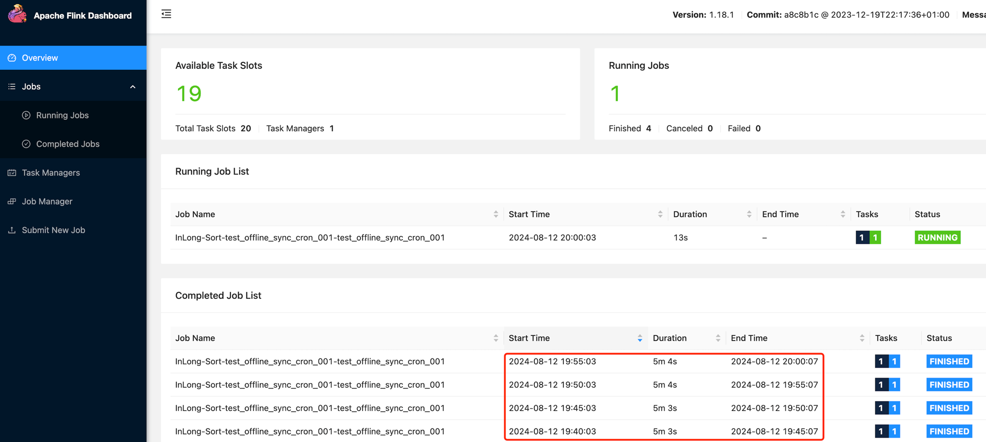Click the Apache Flink squirrel logo

17,14
